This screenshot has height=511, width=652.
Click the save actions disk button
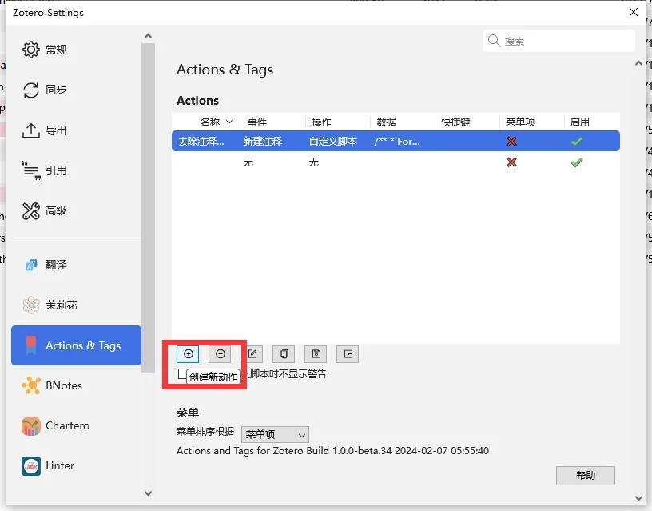tap(316, 354)
